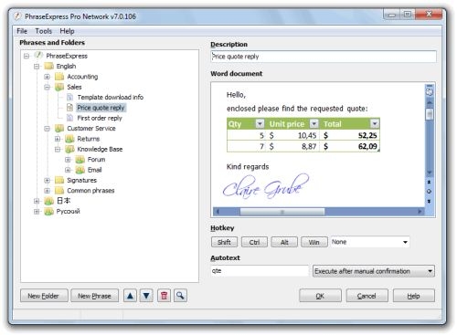The height and width of the screenshot is (335, 457).
Task: Click the Word document horizontal scrollbar thumb
Action: point(282,212)
